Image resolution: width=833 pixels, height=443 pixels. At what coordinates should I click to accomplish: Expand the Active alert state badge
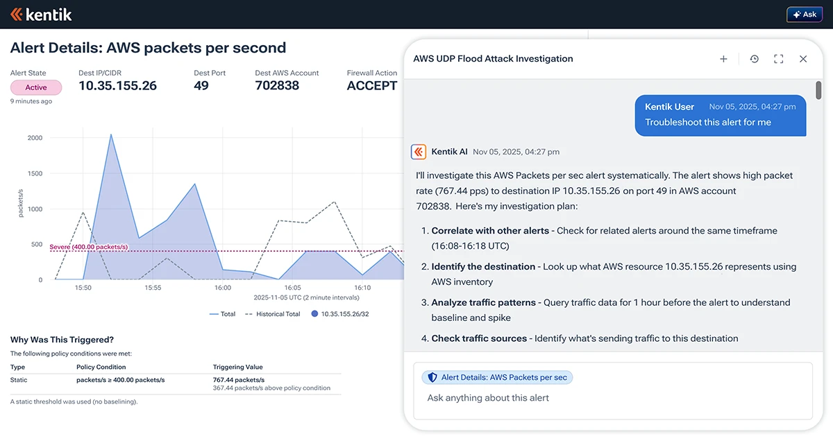pos(35,87)
